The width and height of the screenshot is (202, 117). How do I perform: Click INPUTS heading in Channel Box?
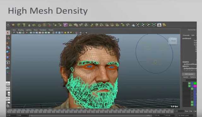tap(186, 66)
